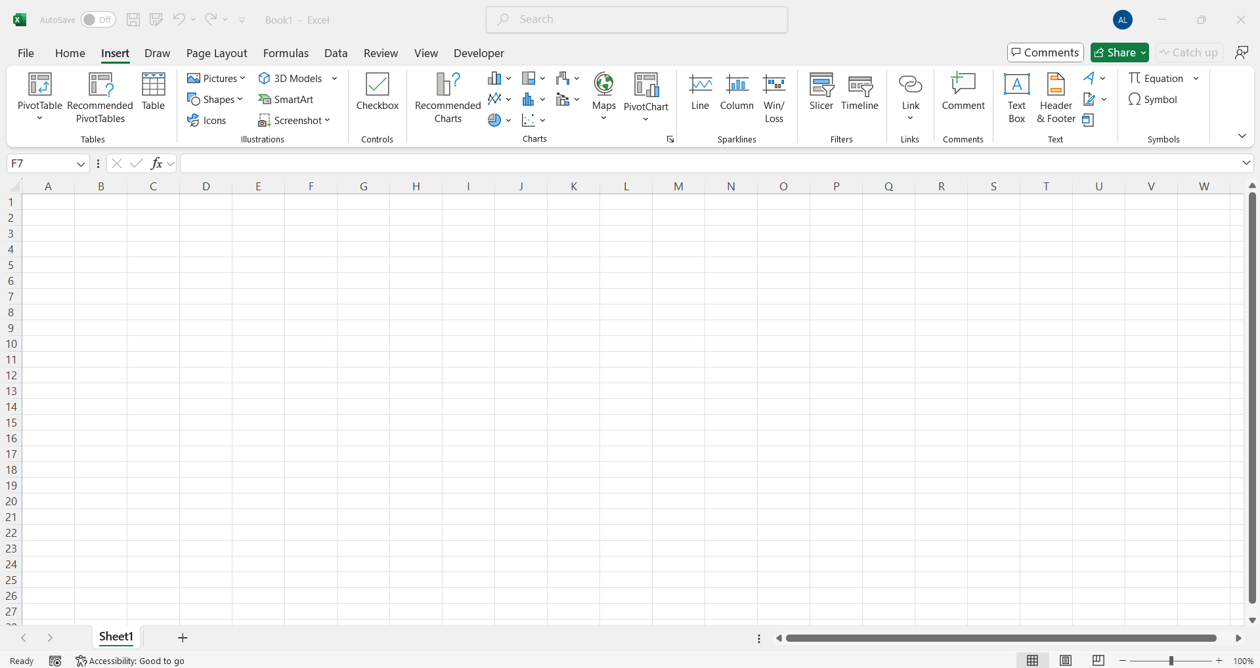Switch to Page Break Preview

coord(1098,661)
